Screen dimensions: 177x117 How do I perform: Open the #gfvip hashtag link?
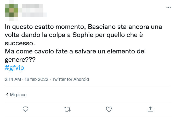(15, 67)
